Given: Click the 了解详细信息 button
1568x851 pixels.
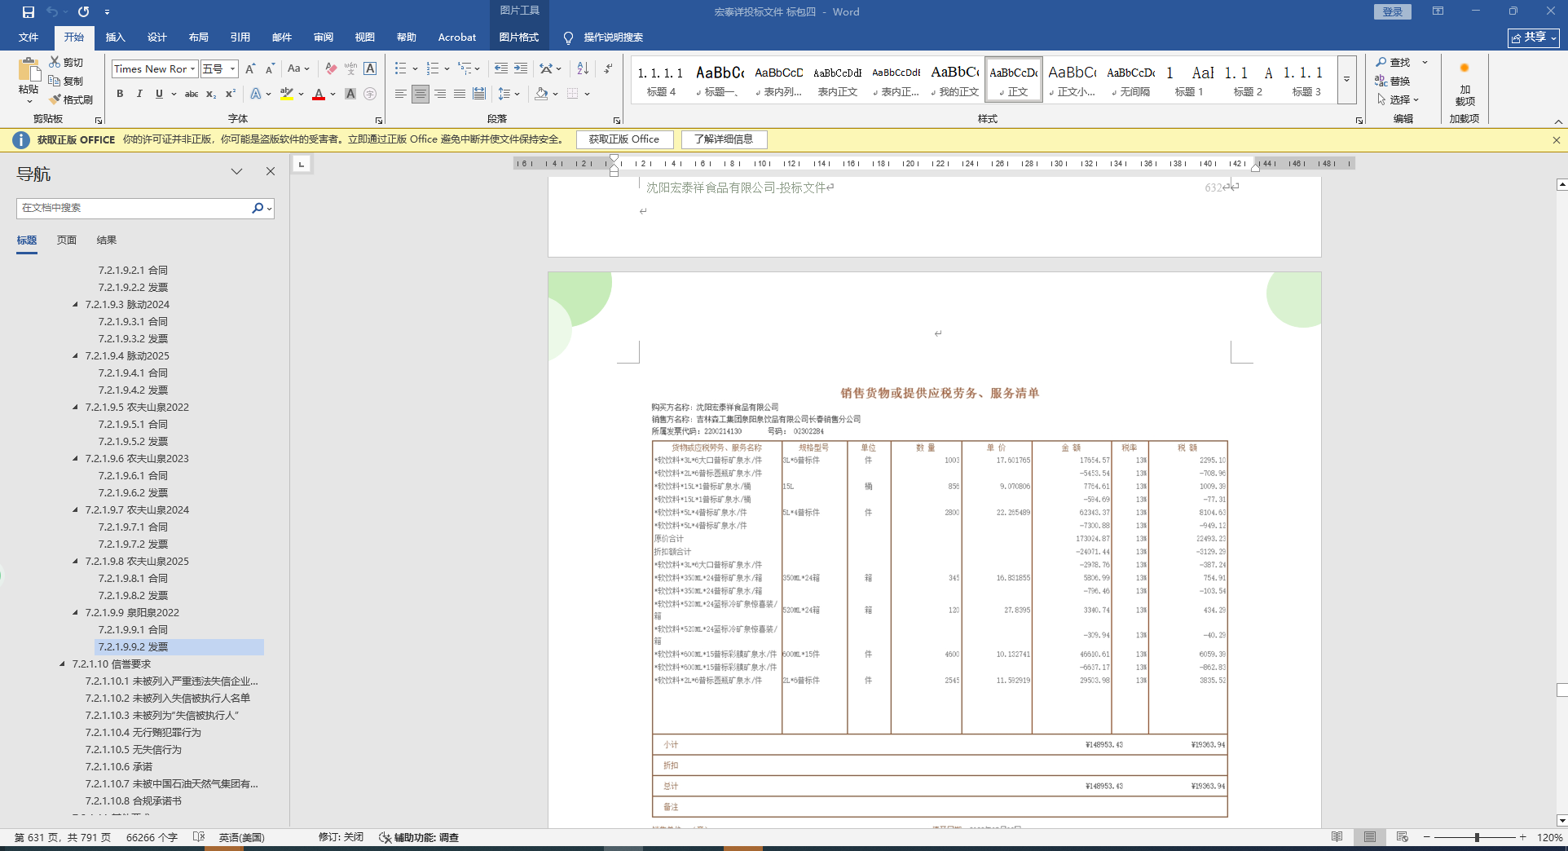Looking at the screenshot, I should tap(724, 139).
